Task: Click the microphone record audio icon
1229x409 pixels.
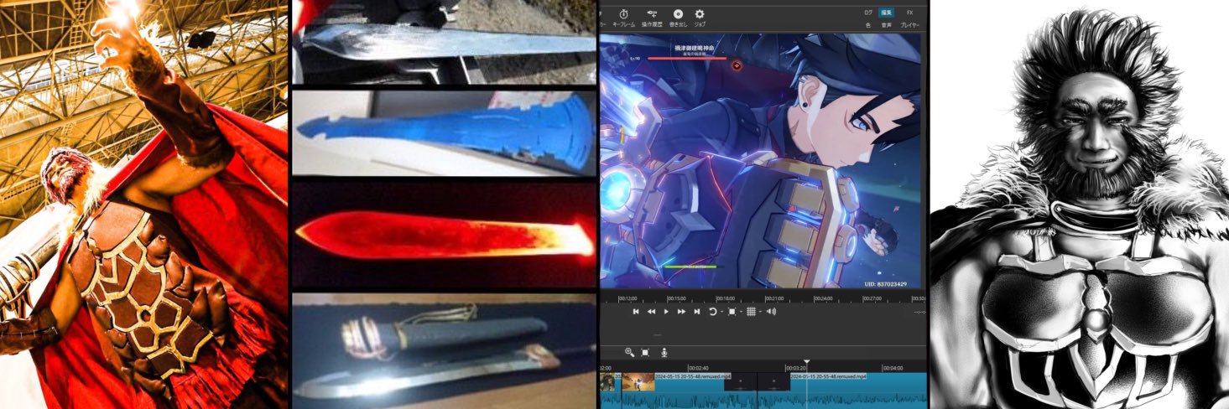Action: [664, 353]
